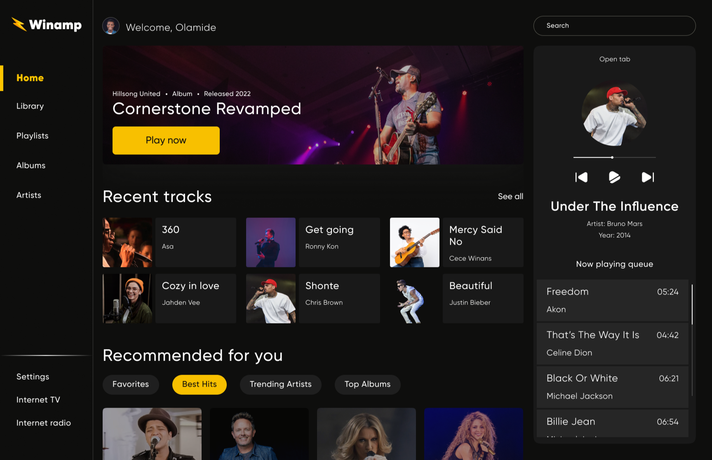Play That's The Way It Is from queue
Image resolution: width=712 pixels, height=460 pixels.
point(613,344)
